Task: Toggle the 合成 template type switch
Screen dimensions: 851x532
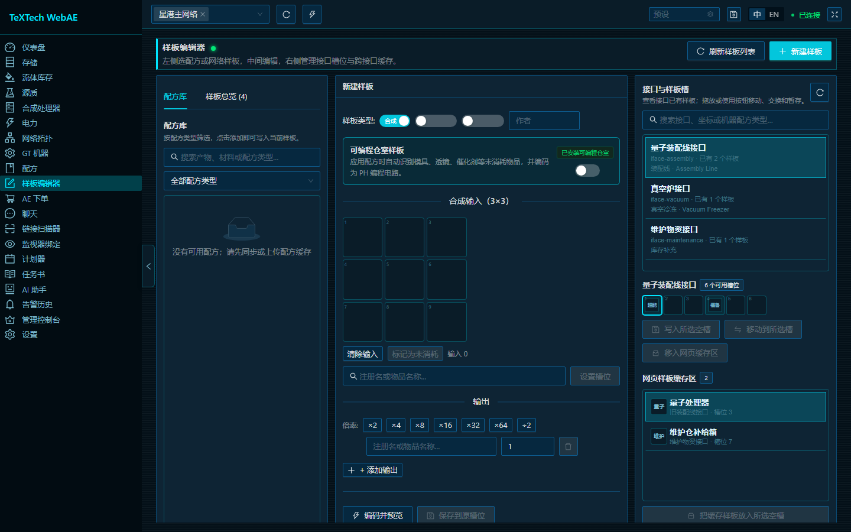Action: tap(394, 121)
